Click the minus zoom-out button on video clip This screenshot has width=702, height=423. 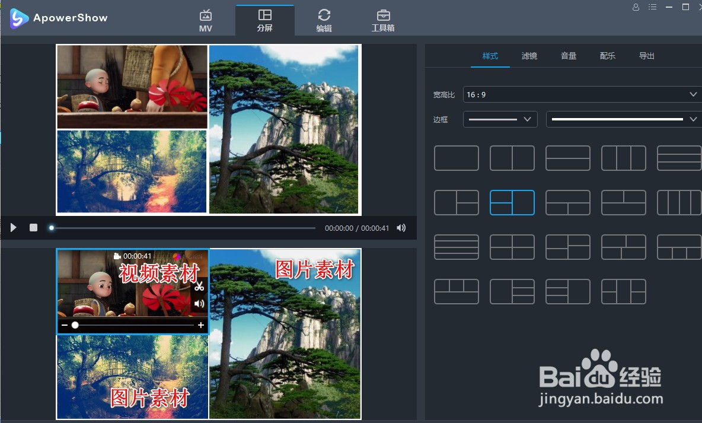[x=65, y=325]
